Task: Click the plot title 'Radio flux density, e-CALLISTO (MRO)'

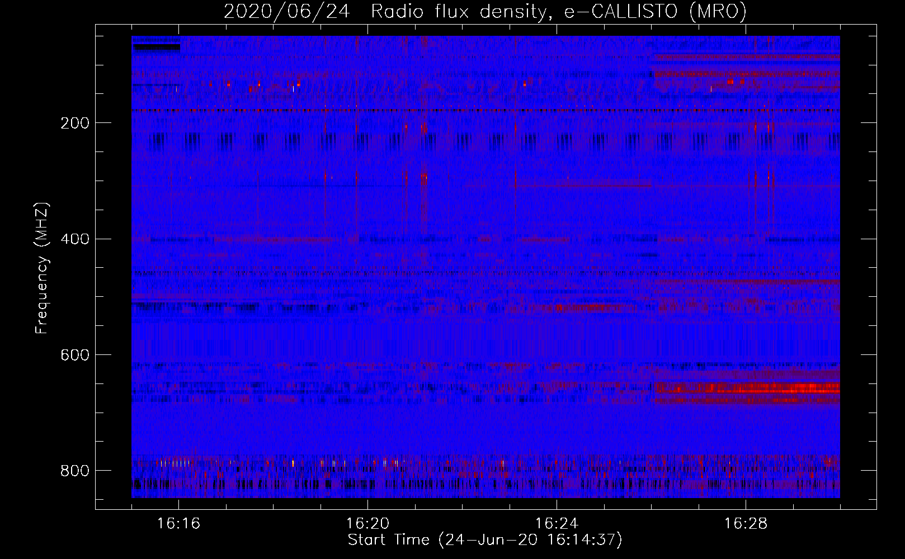Action: (x=559, y=11)
